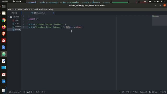Viewport: 167px width, 94px height.
Task: Open the Files manager in the dock
Action: coord(4,13)
